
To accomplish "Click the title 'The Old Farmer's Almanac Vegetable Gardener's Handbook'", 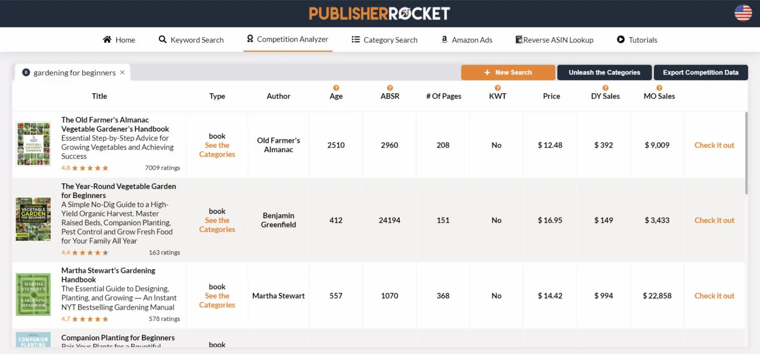I will [115, 124].
